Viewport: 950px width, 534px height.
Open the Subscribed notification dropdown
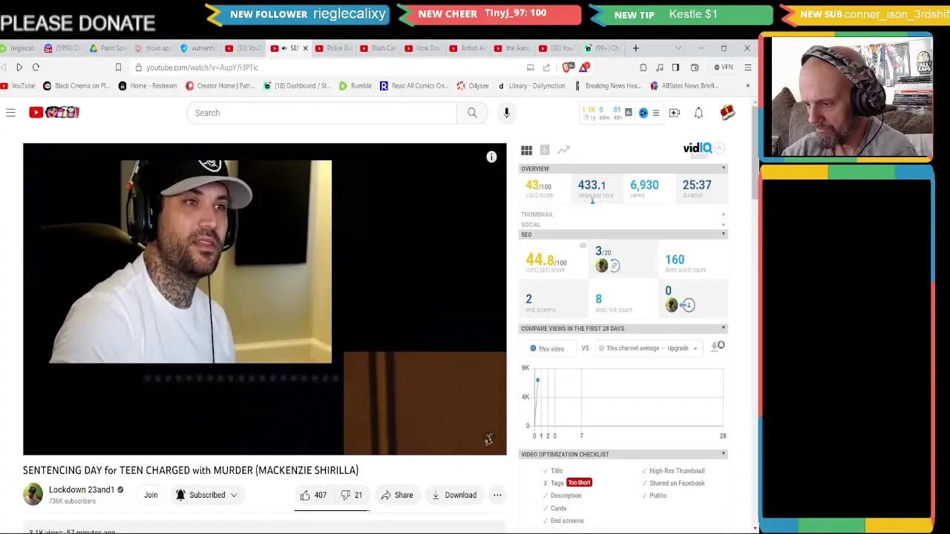(207, 495)
